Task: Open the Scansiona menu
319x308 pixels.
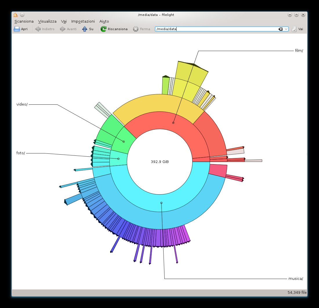Action: (24, 21)
